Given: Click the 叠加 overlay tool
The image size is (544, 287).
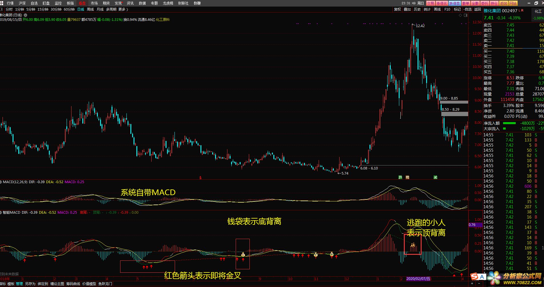Looking at the screenshot, I should [407, 9].
